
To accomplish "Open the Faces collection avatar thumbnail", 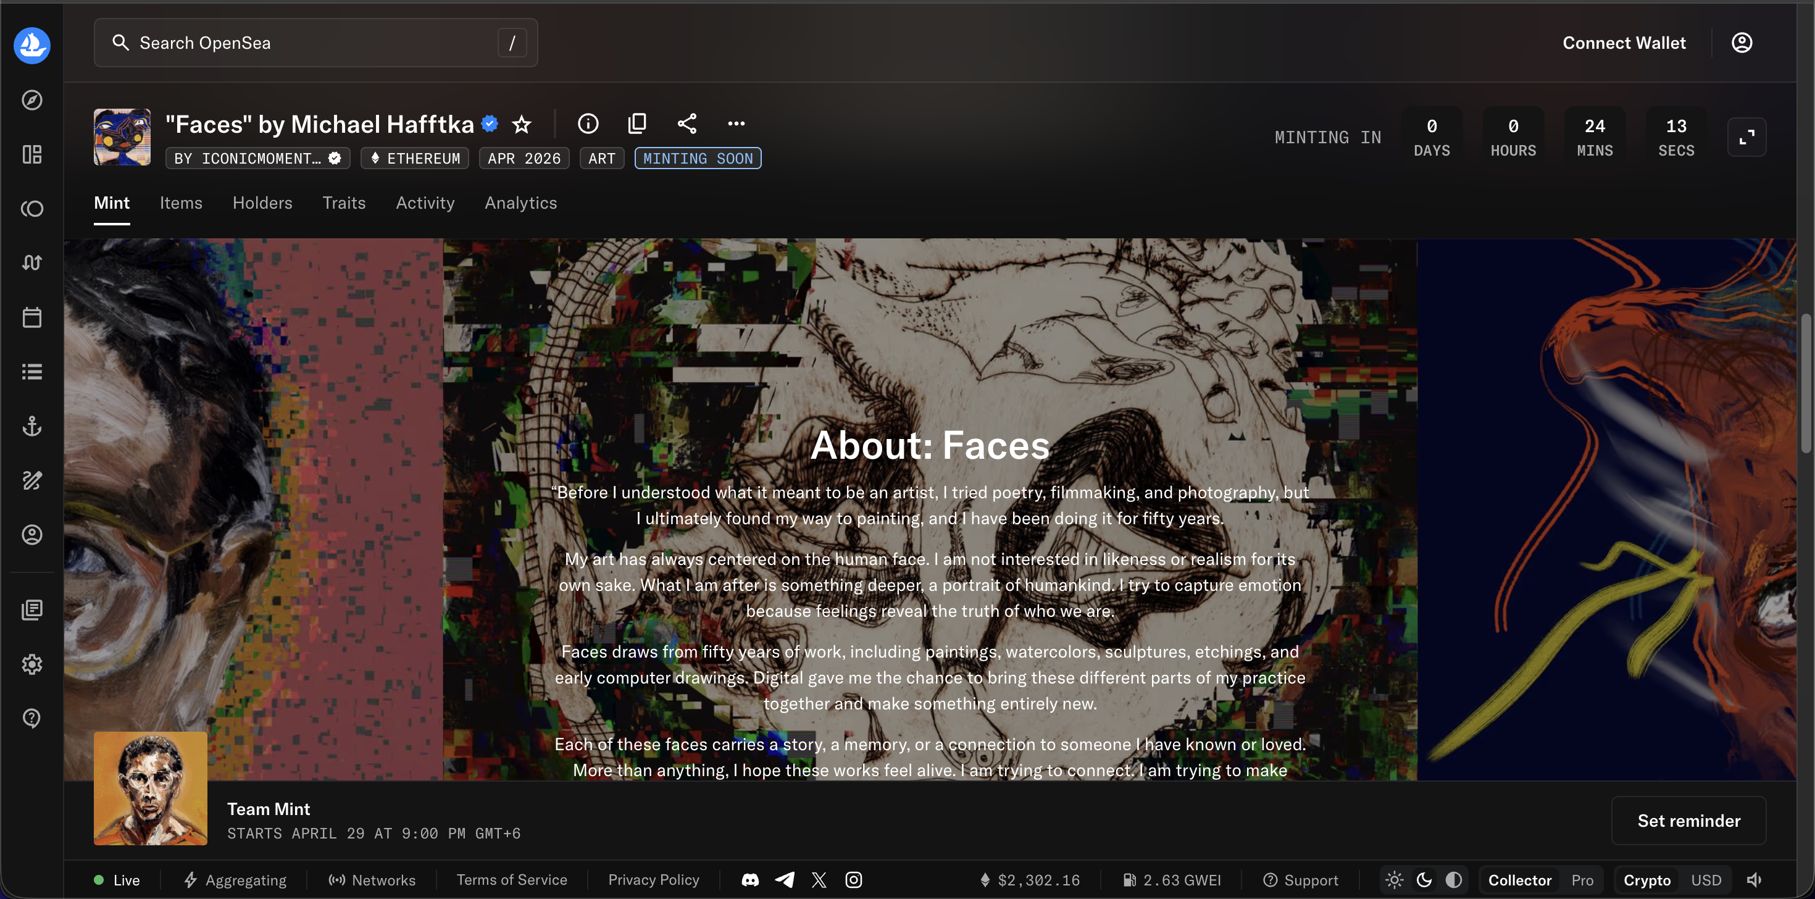I will [x=122, y=136].
